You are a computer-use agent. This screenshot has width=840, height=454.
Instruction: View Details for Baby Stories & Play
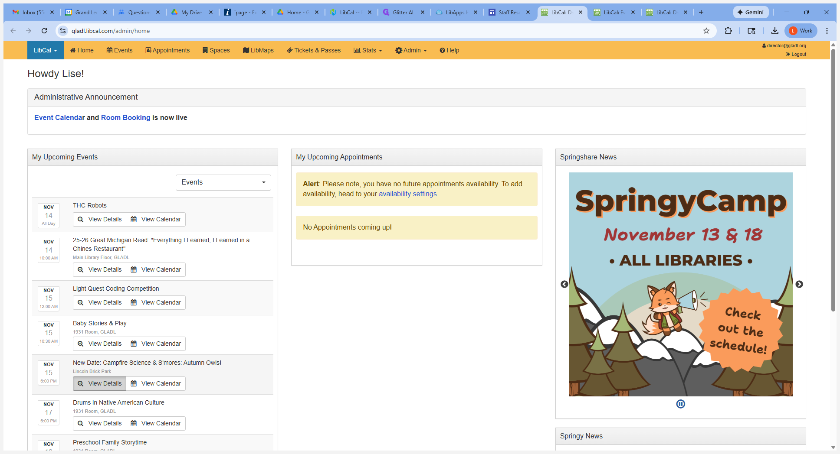click(100, 344)
